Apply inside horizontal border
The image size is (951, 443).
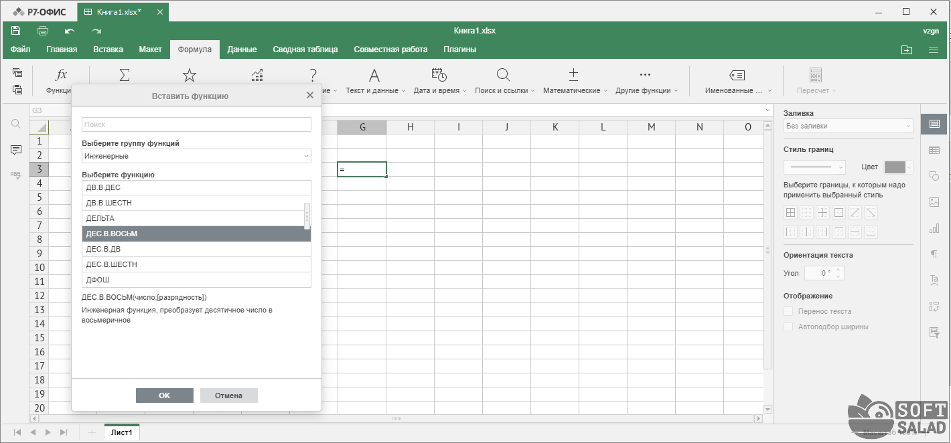[855, 232]
